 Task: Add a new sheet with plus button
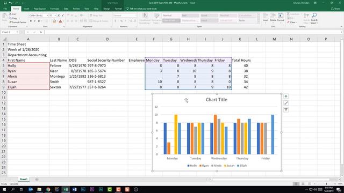tap(37, 179)
